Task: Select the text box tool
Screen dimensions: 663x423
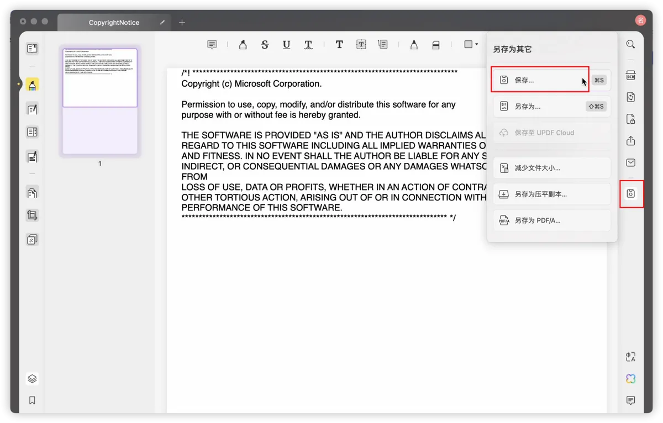Action: pyautogui.click(x=361, y=45)
